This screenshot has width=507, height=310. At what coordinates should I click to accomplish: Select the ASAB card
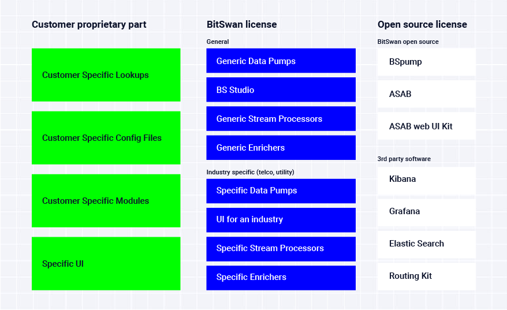[427, 94]
